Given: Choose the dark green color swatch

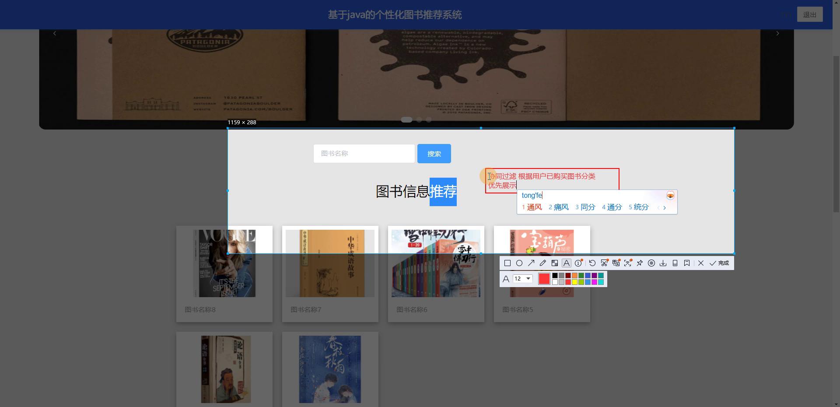Looking at the screenshot, I should (581, 275).
